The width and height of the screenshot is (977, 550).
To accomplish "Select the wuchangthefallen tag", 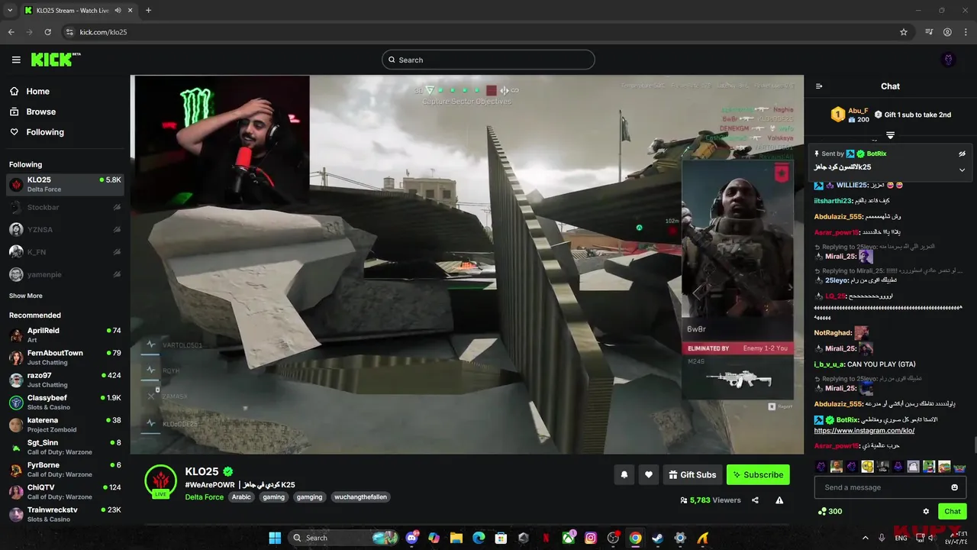I will pos(360,497).
